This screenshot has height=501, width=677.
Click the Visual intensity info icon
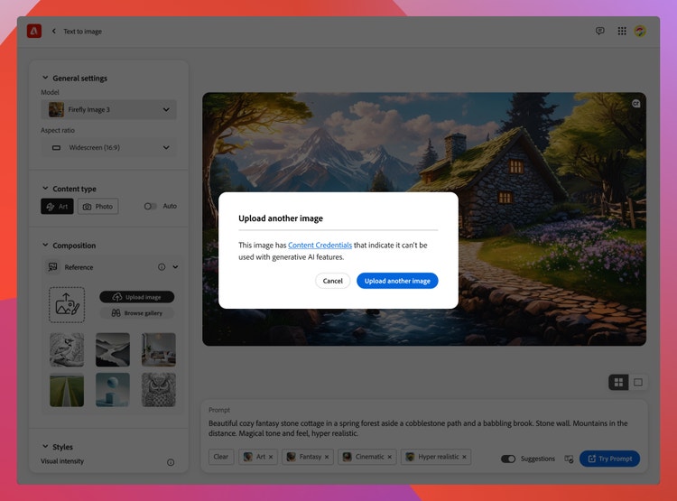[171, 462]
